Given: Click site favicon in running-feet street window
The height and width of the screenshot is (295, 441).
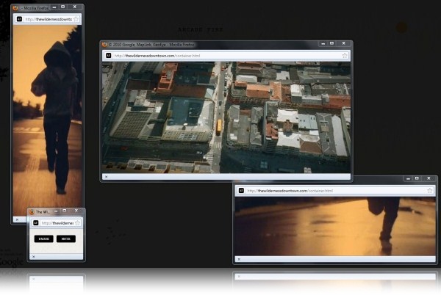Looking at the screenshot, I should 241,191.
